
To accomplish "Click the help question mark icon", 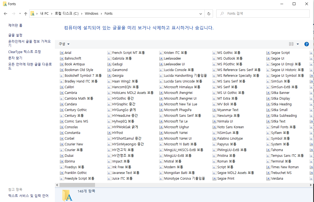I will pyautogui.click(x=306, y=44).
